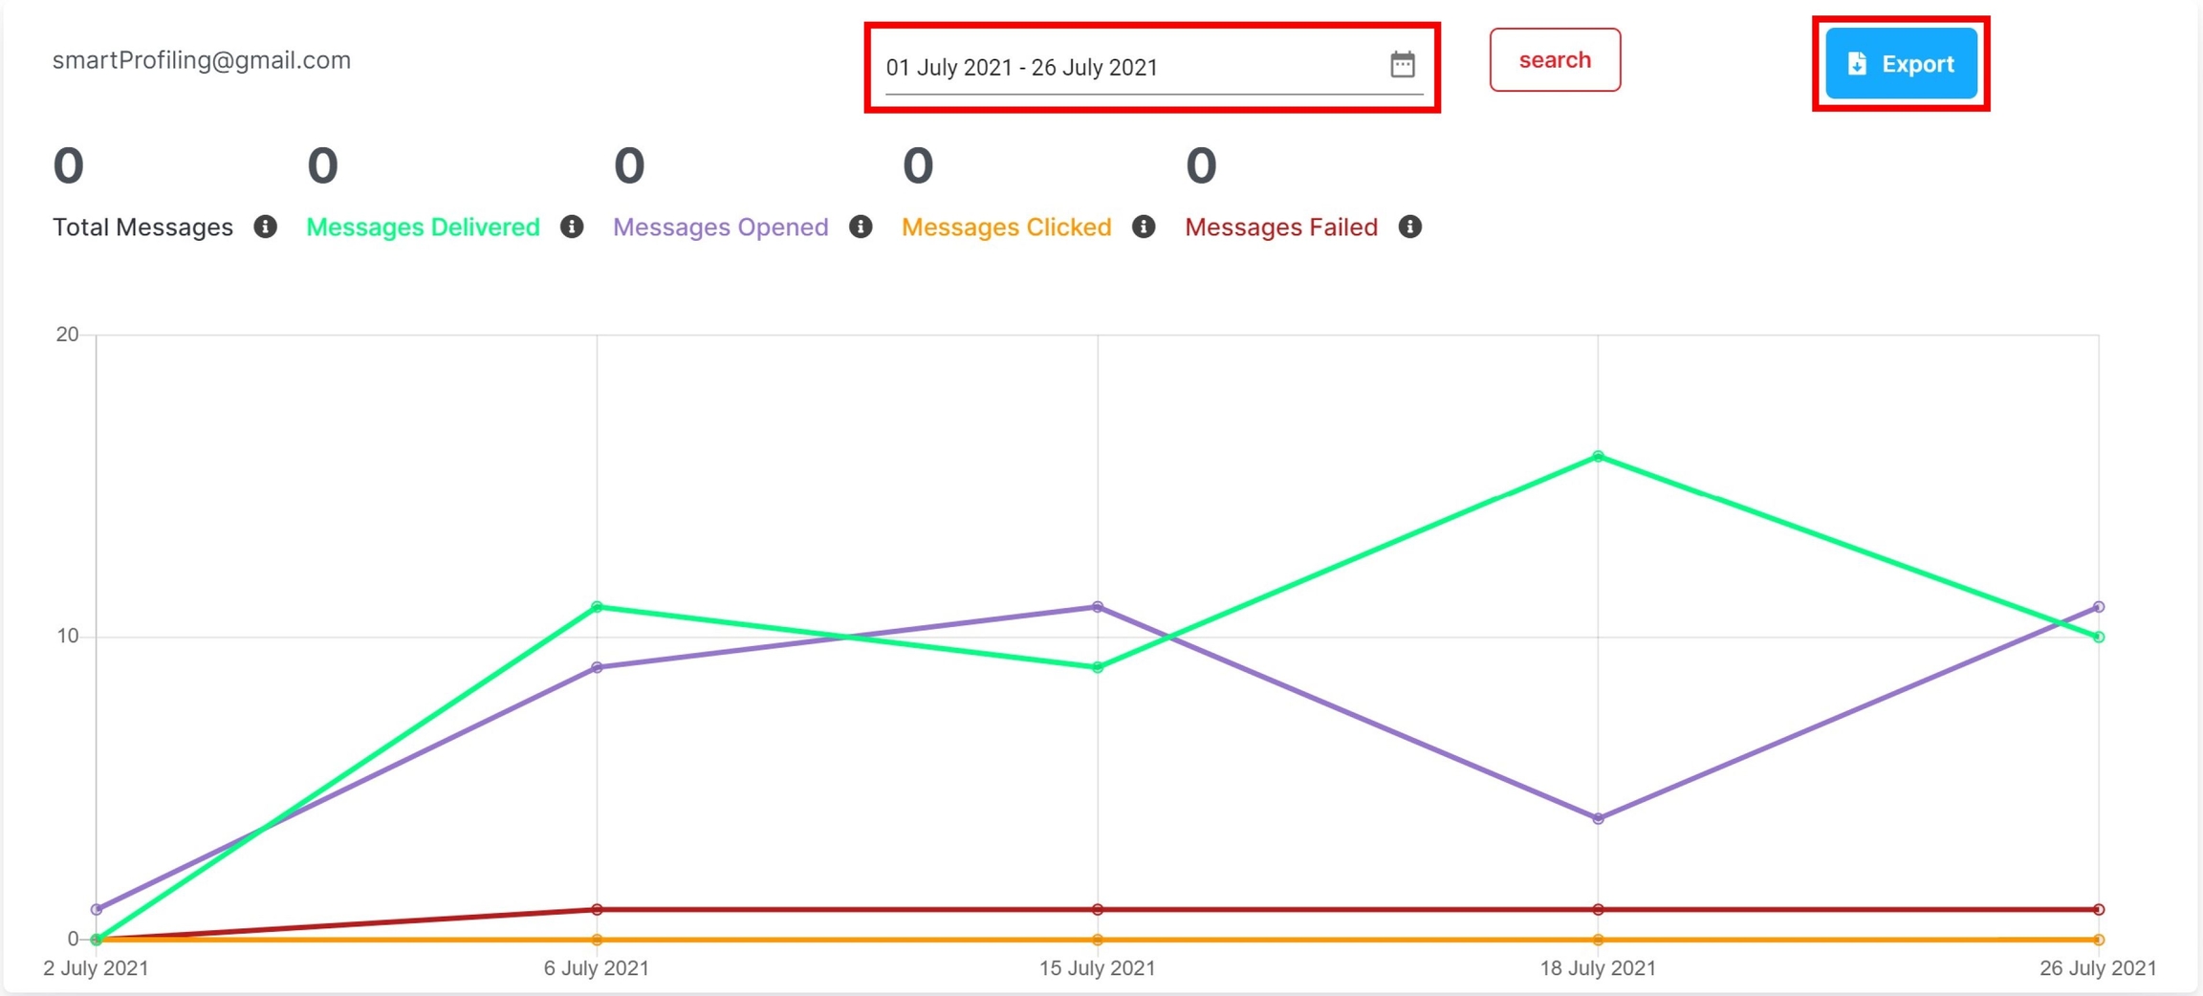Image resolution: width=2203 pixels, height=996 pixels.
Task: Click info icon beside Messages Clicked
Action: tap(1144, 227)
